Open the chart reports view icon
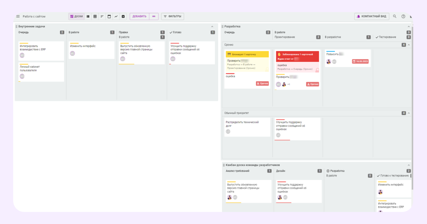Screen dimensions: 427x224 116,16
